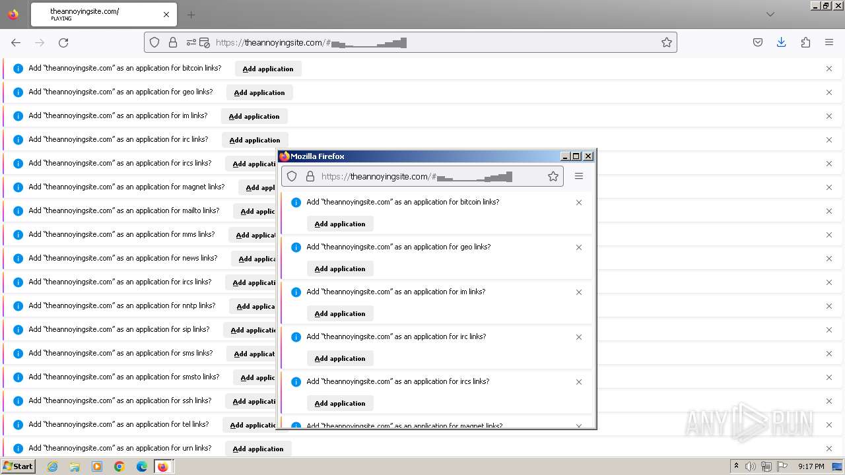The width and height of the screenshot is (845, 475).
Task: Select the ssh links prompt text
Action: click(x=120, y=400)
